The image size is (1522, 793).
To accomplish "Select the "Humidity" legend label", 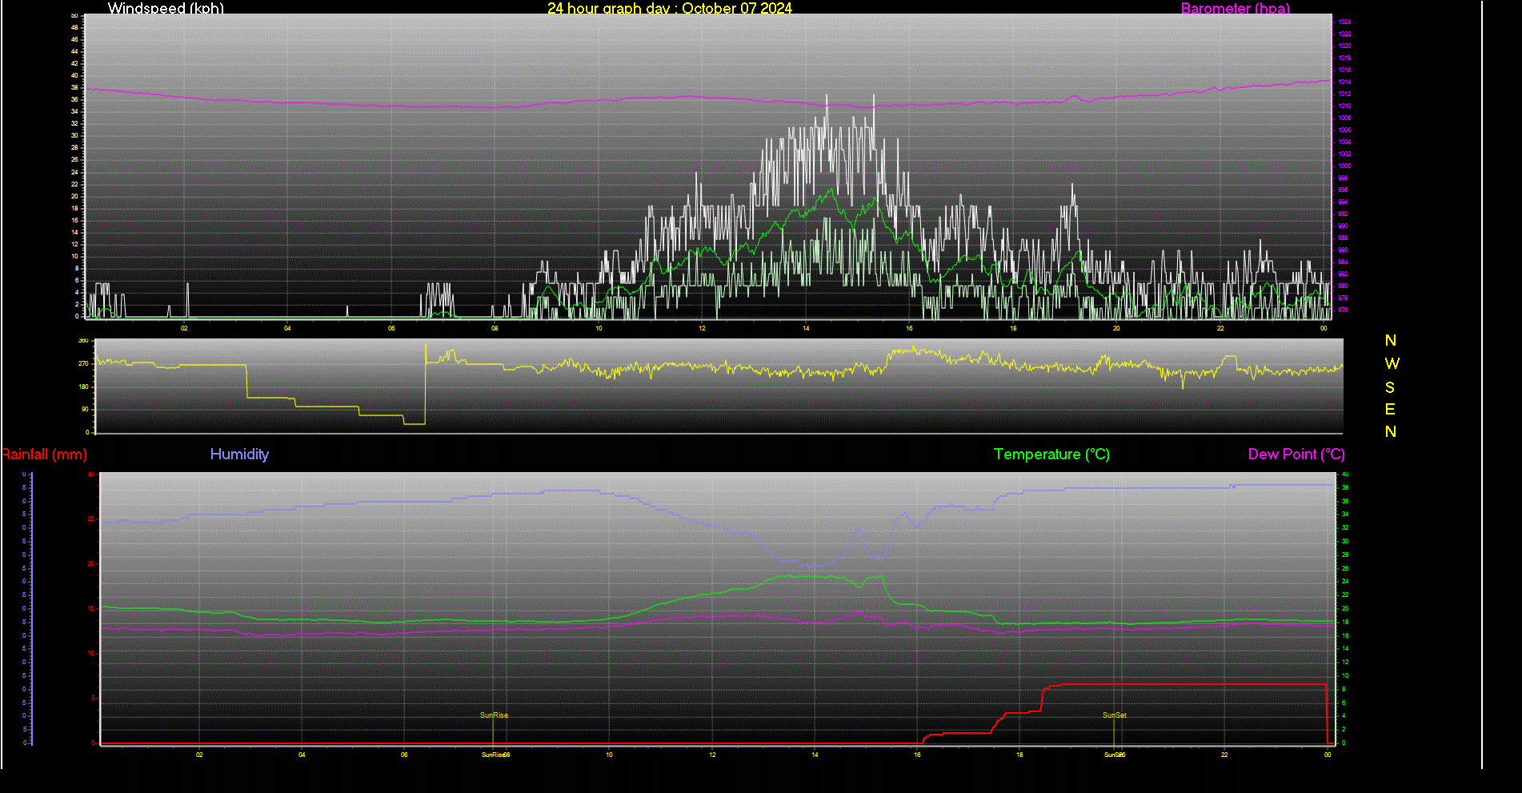I will [239, 455].
